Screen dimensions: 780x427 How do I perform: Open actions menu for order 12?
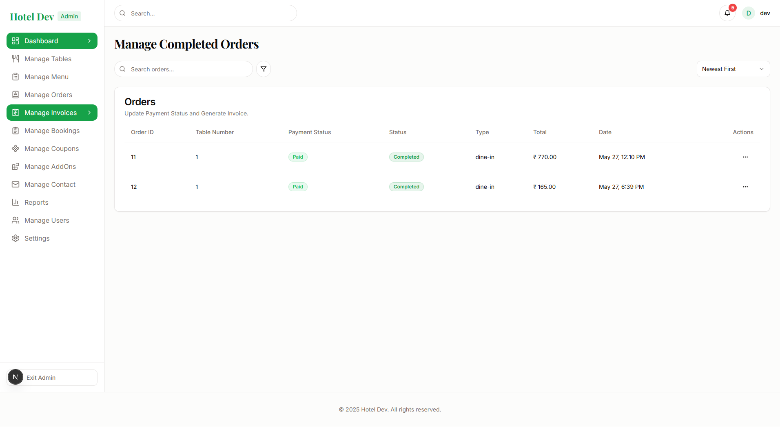(x=745, y=187)
